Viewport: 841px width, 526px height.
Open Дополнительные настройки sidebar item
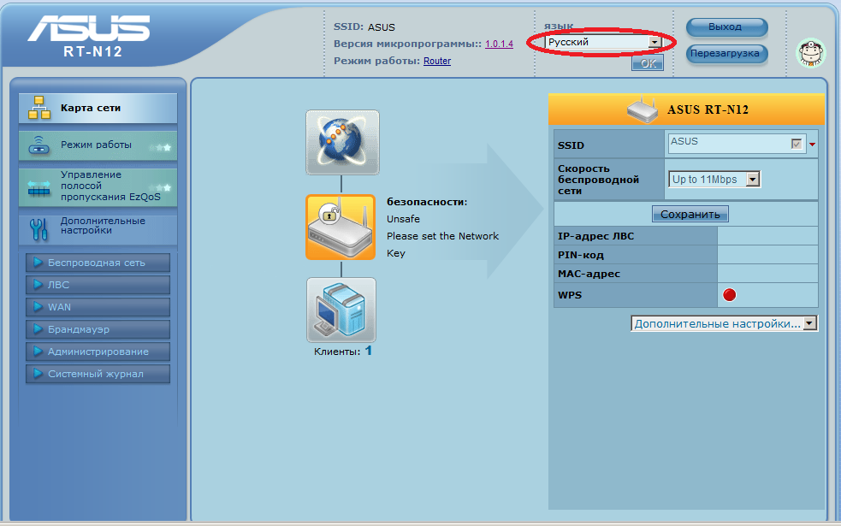tap(98, 229)
